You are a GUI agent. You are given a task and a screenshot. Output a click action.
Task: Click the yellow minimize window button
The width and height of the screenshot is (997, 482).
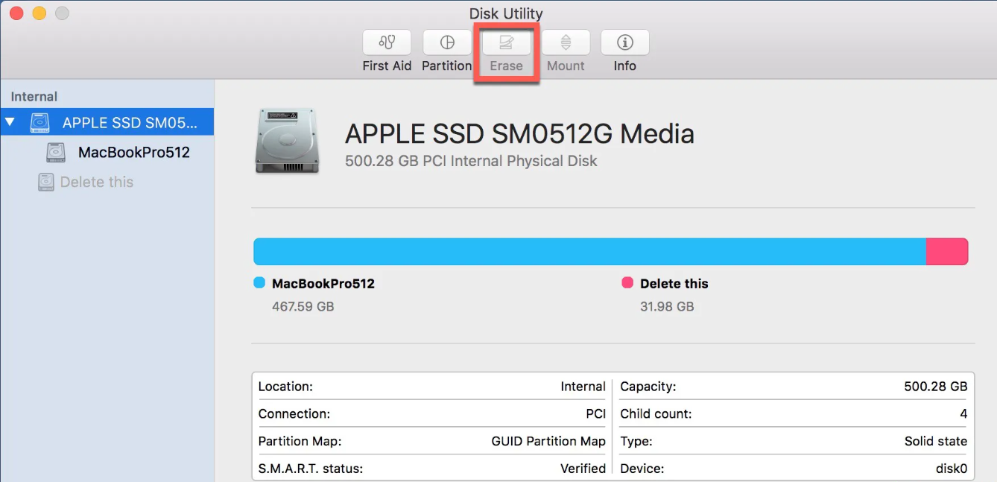tap(39, 13)
